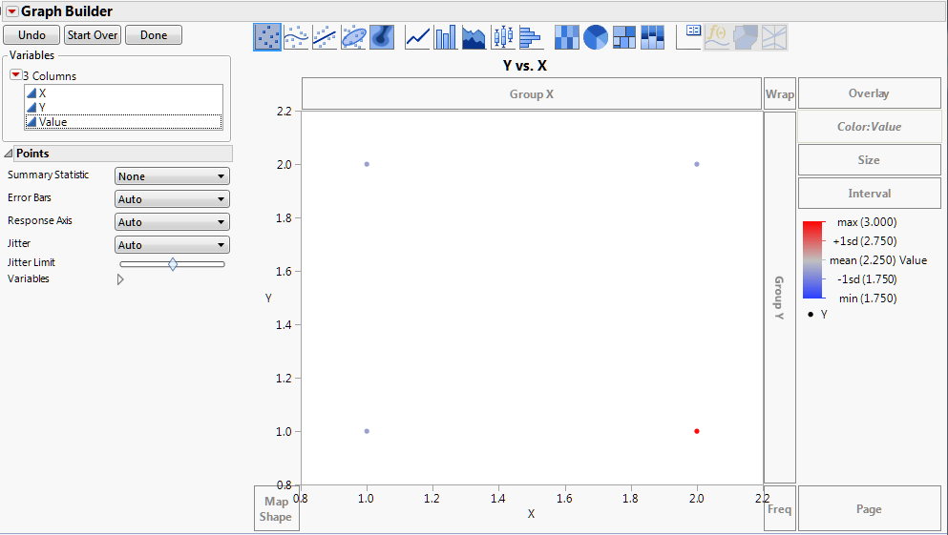Click the Y axis label beside the plot

[x=268, y=298]
